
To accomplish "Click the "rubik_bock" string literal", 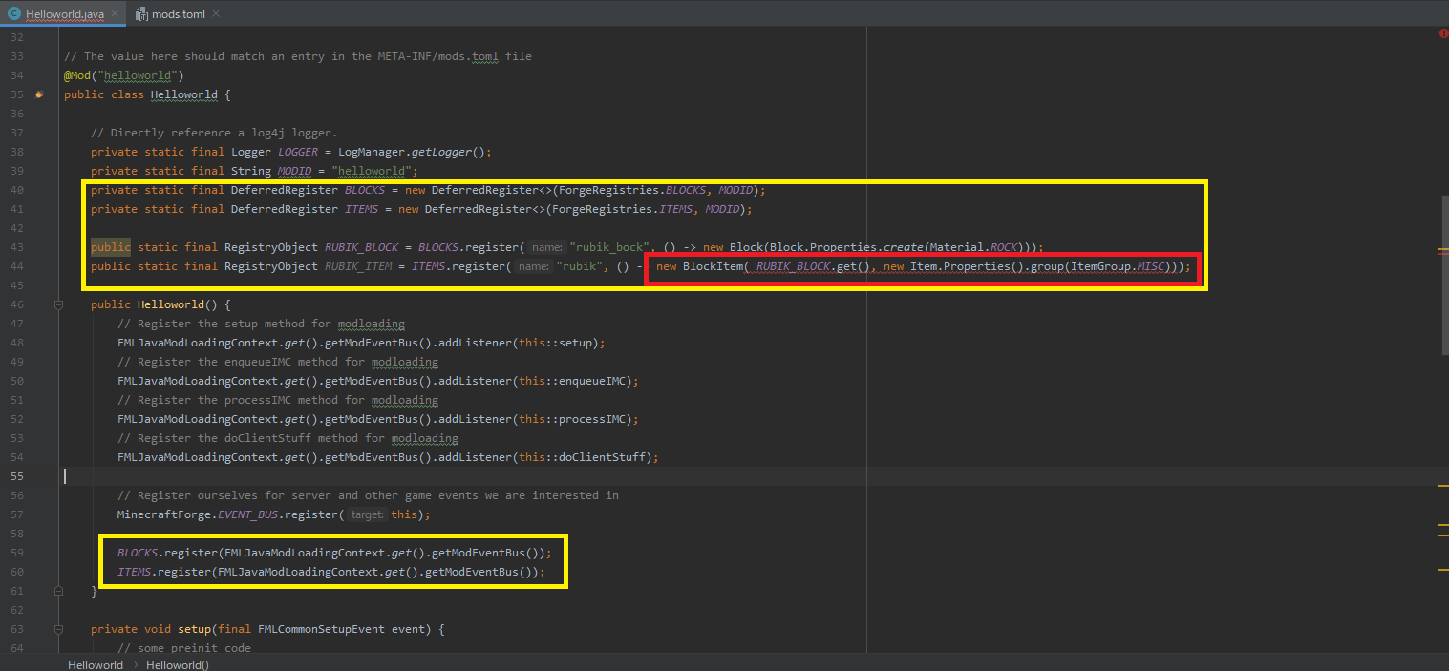I will 609,247.
